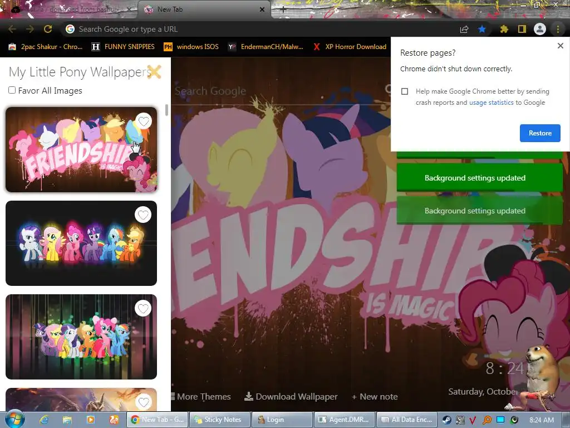Switch to the Sticky Notes taskbar window

coord(220,420)
